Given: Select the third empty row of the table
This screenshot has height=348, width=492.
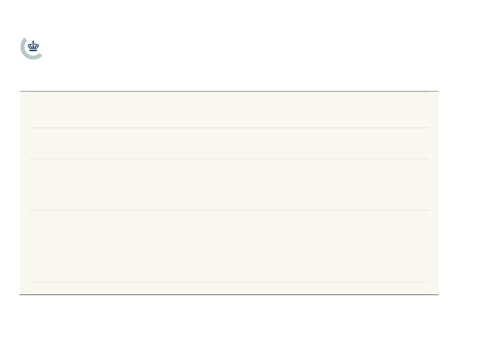Looking at the screenshot, I should [x=229, y=184].
